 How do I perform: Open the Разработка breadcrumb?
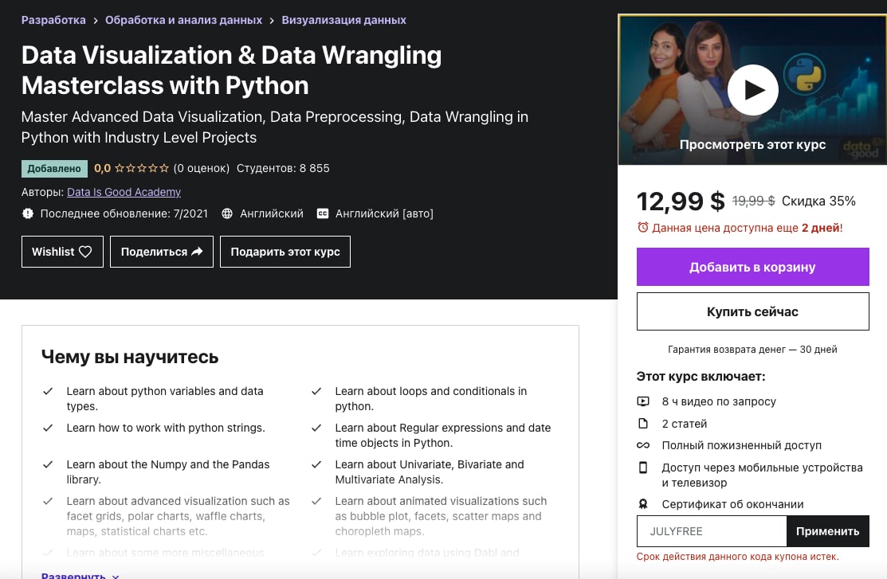click(x=53, y=20)
